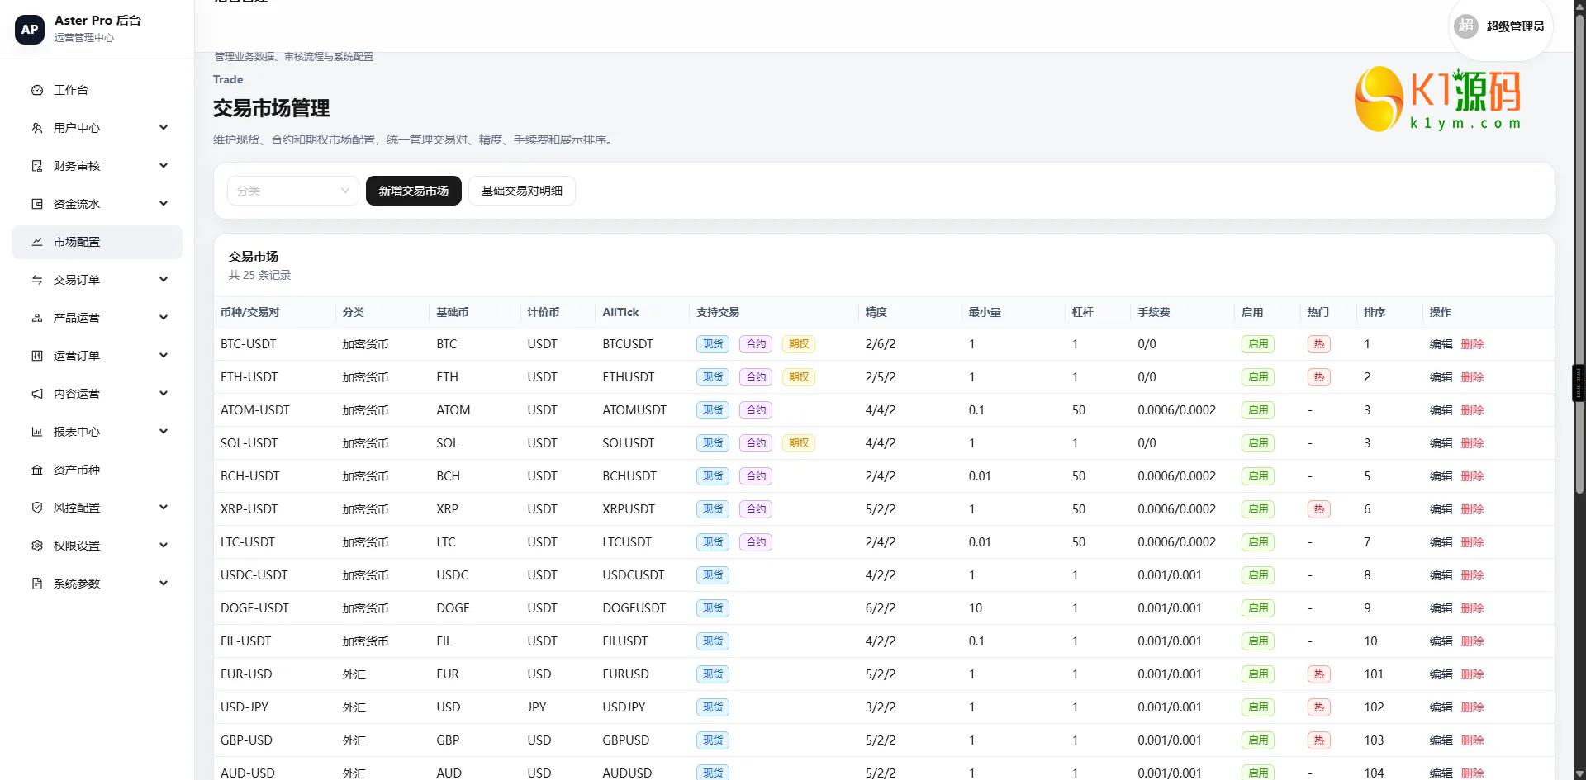
Task: Click the 0.0006/0.0002 fee in ATOM-USDT row
Action: click(x=1176, y=410)
